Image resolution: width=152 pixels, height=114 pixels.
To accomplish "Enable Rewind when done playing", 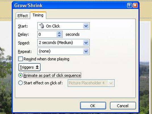I will tap(20, 59).
